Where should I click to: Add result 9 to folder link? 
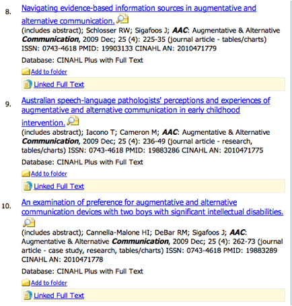(49, 174)
